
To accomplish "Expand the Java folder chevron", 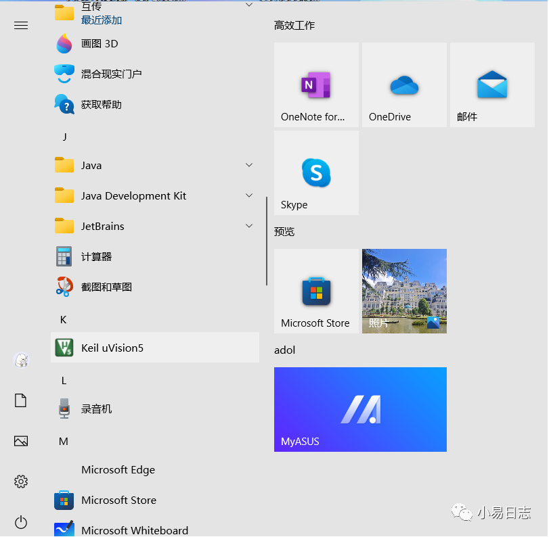I will point(249,165).
